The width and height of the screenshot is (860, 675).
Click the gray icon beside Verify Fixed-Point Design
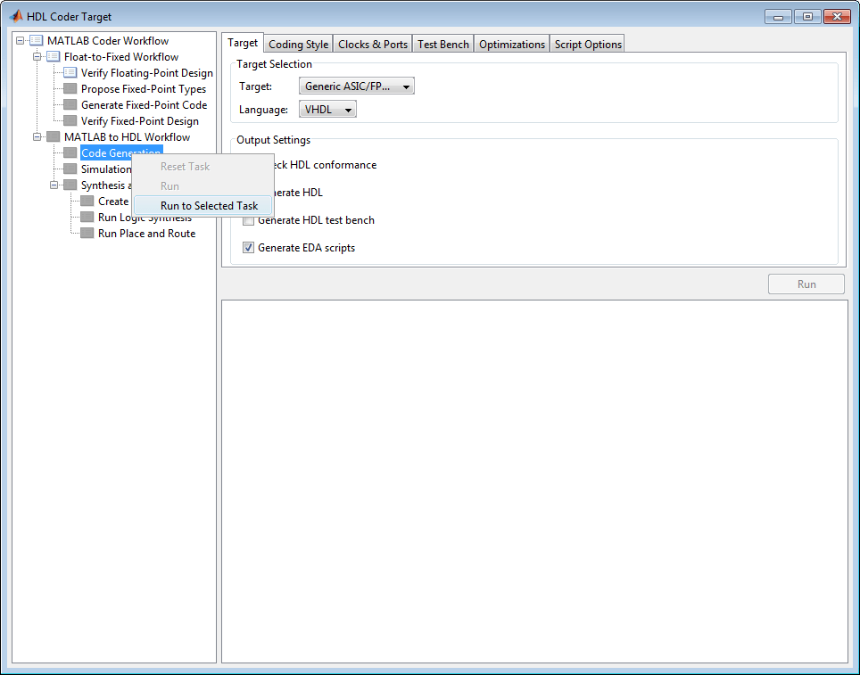(x=70, y=120)
